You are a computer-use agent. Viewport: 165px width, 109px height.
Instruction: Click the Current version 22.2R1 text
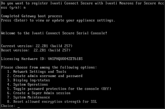click(x=37, y=46)
